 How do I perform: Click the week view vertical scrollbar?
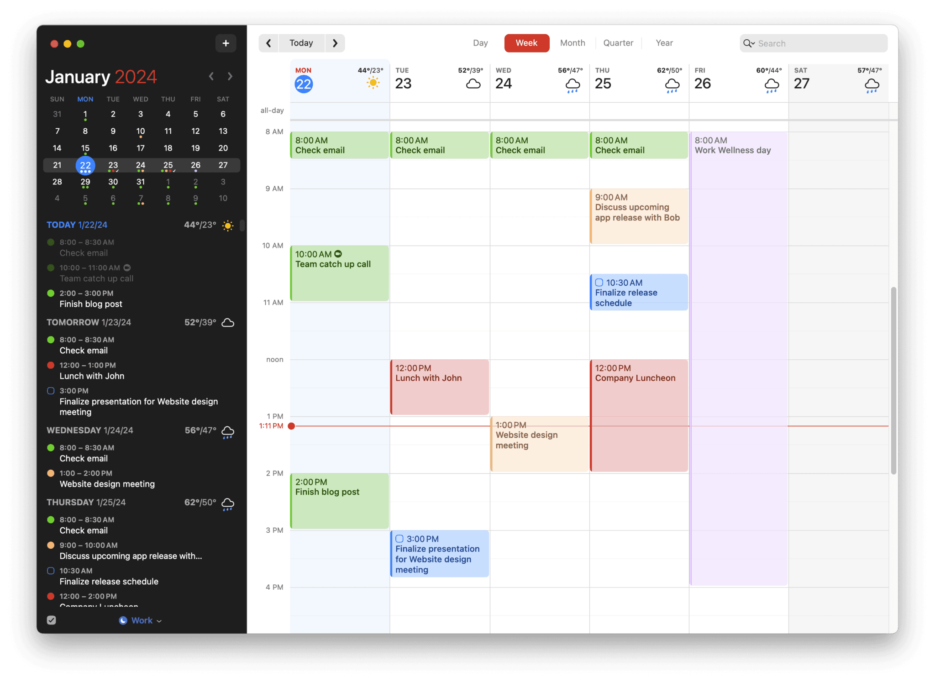click(x=893, y=381)
